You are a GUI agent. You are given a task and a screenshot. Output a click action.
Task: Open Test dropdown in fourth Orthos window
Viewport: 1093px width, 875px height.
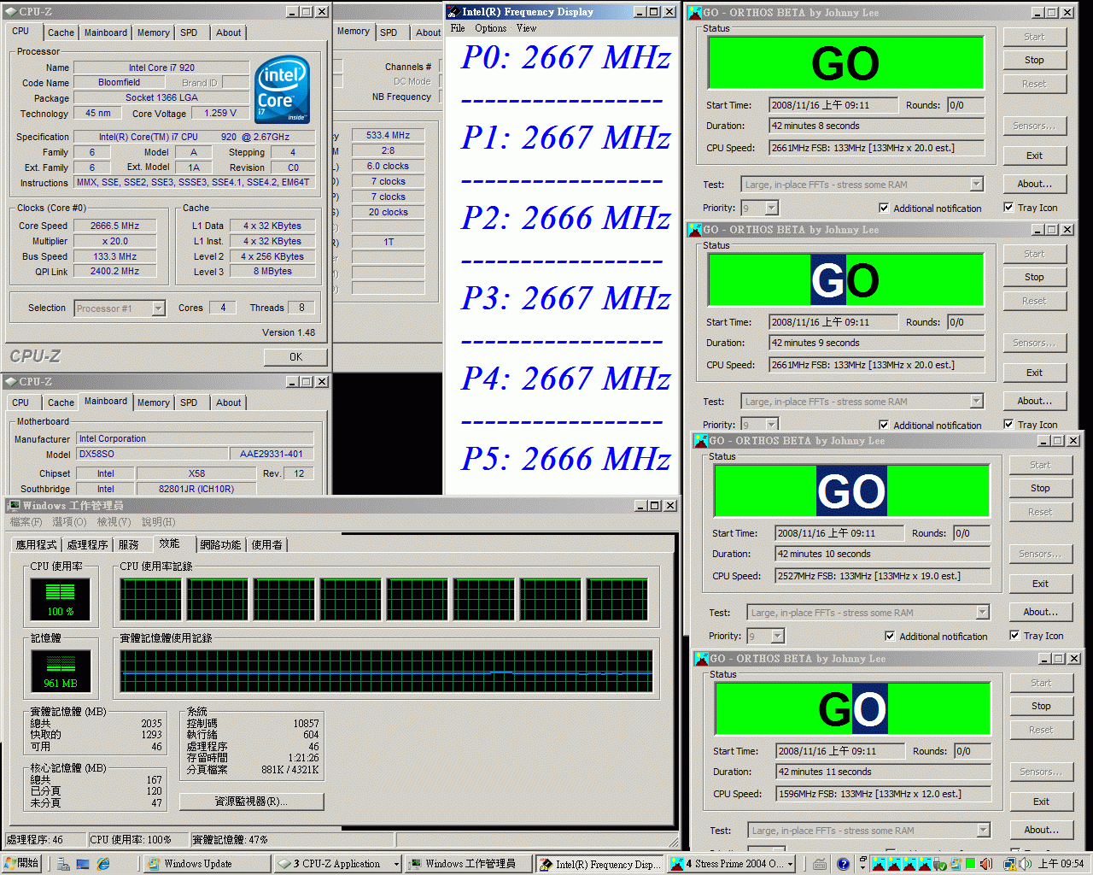[984, 831]
